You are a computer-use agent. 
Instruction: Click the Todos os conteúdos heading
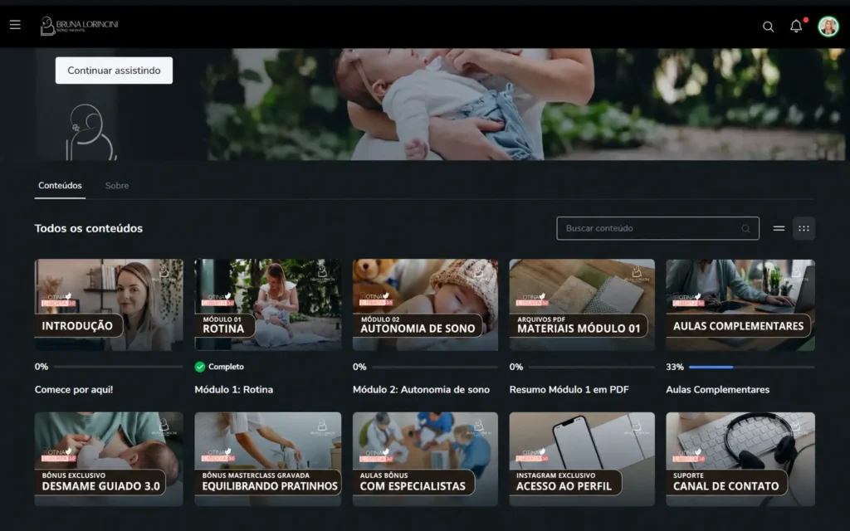click(89, 229)
